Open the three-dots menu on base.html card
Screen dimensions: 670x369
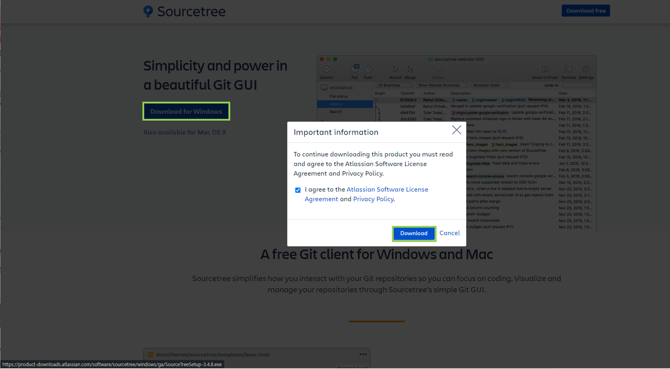tap(363, 354)
